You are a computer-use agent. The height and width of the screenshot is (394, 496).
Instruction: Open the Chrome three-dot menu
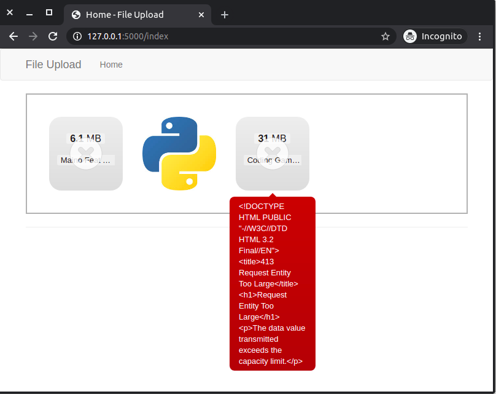click(x=479, y=36)
